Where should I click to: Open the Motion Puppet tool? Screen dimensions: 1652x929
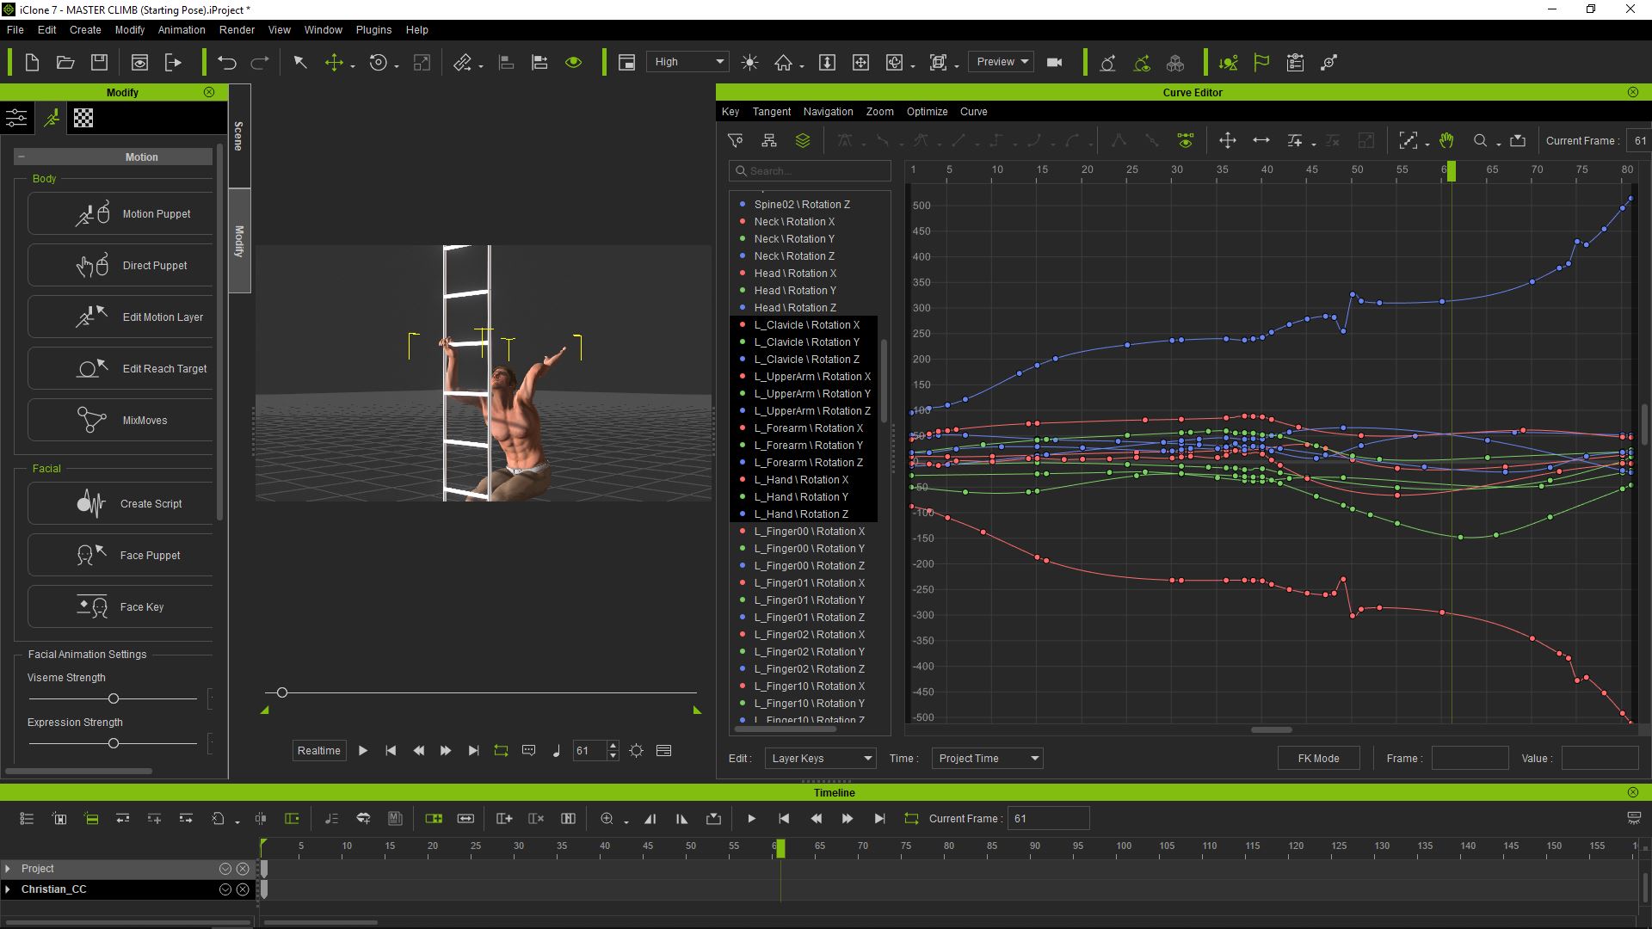click(x=120, y=213)
